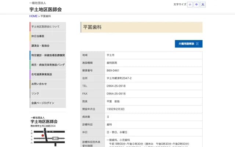Open 特定健診・保健指導医療機関 menu item
This screenshot has width=235, height=147.
tap(48, 55)
